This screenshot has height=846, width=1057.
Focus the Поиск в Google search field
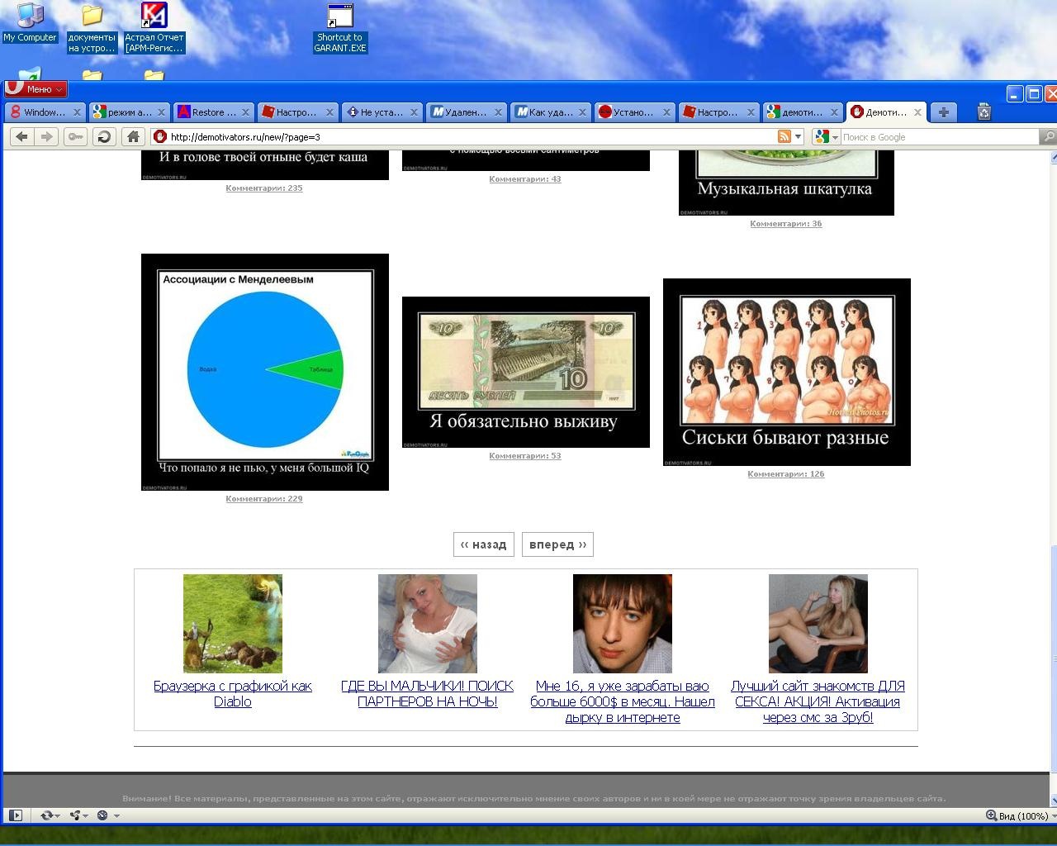click(937, 137)
